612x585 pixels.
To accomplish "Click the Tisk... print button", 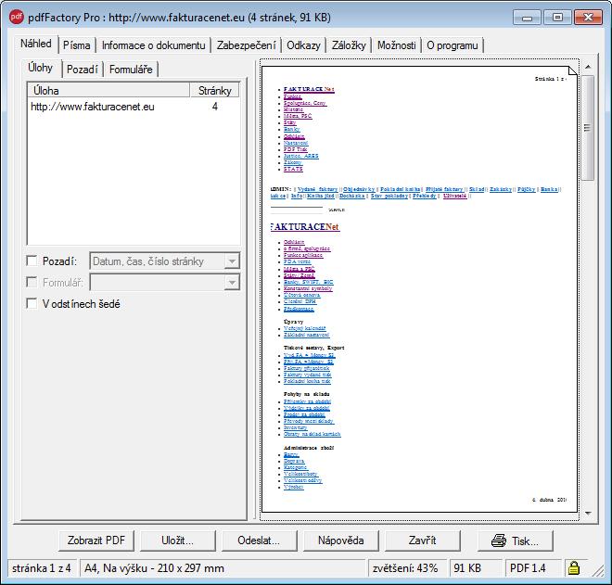I will point(516,540).
